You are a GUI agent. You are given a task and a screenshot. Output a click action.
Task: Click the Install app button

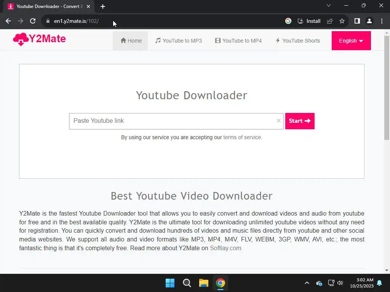309,21
